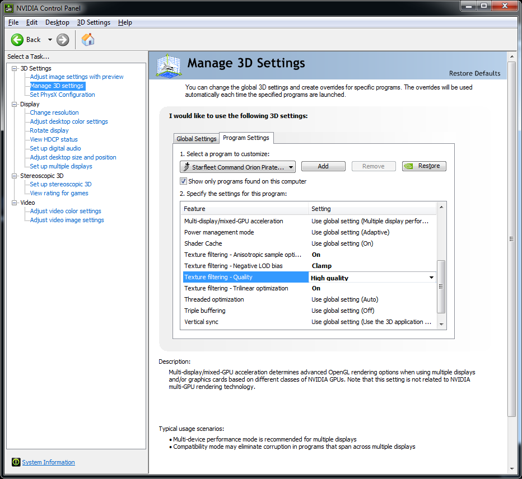
Task: Click the NVIDIA Control Panel title bar icon
Action: click(8, 8)
